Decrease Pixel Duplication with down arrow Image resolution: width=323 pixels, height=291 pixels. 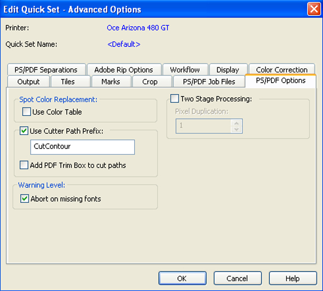[237, 129]
